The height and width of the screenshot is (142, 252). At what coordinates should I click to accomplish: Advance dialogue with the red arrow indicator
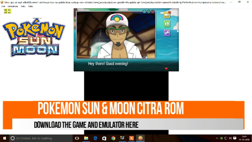pos(166,69)
